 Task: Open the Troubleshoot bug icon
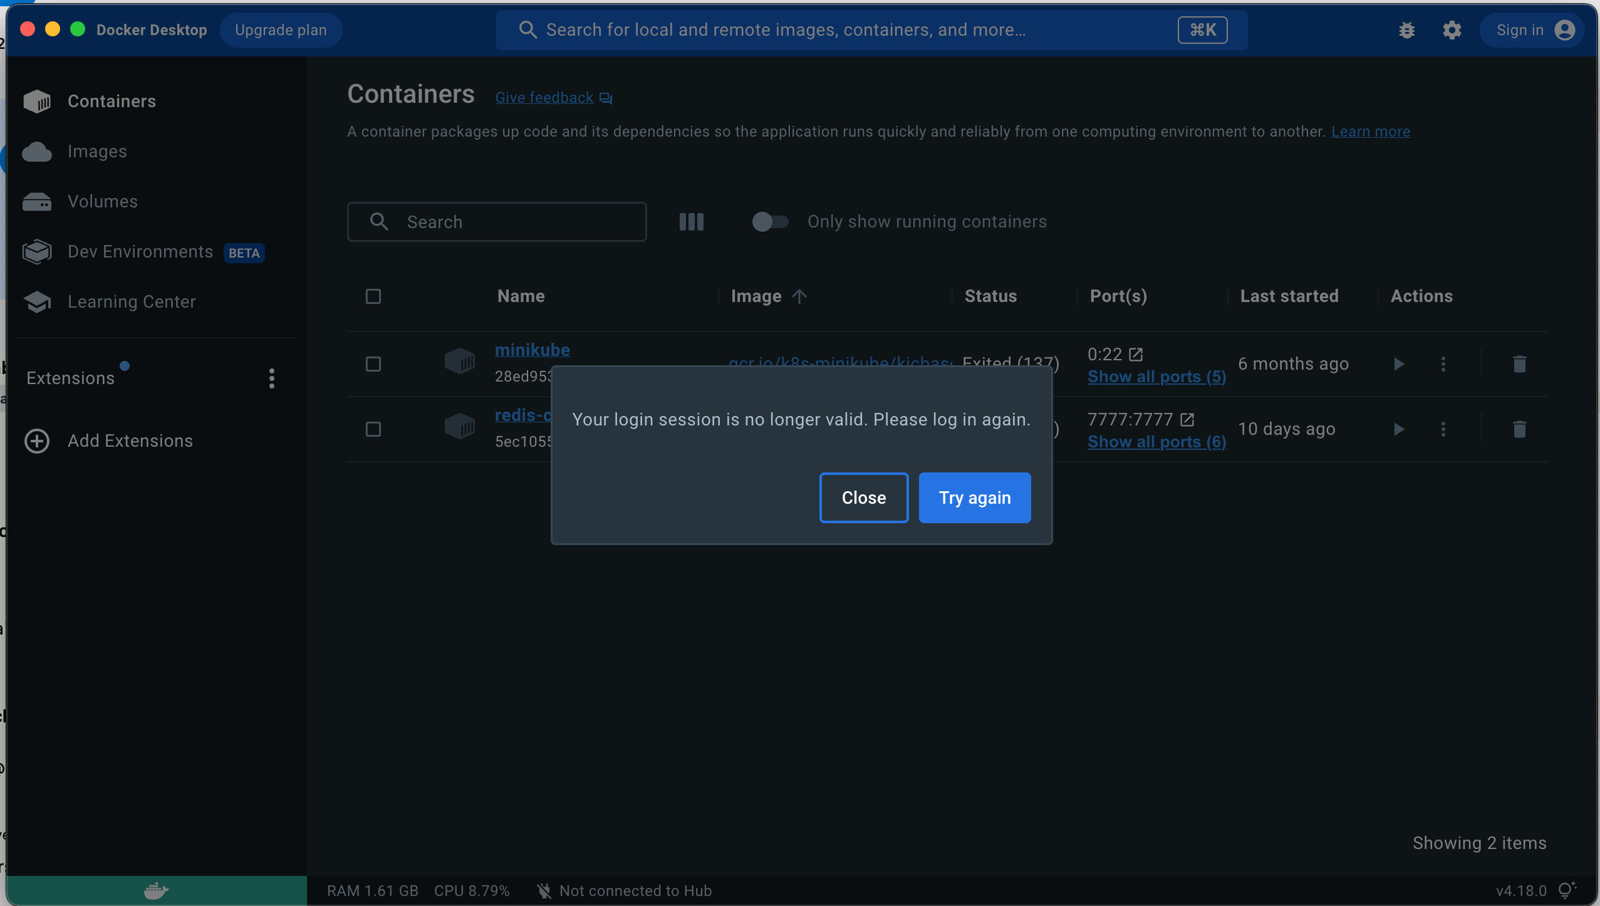pyautogui.click(x=1406, y=29)
